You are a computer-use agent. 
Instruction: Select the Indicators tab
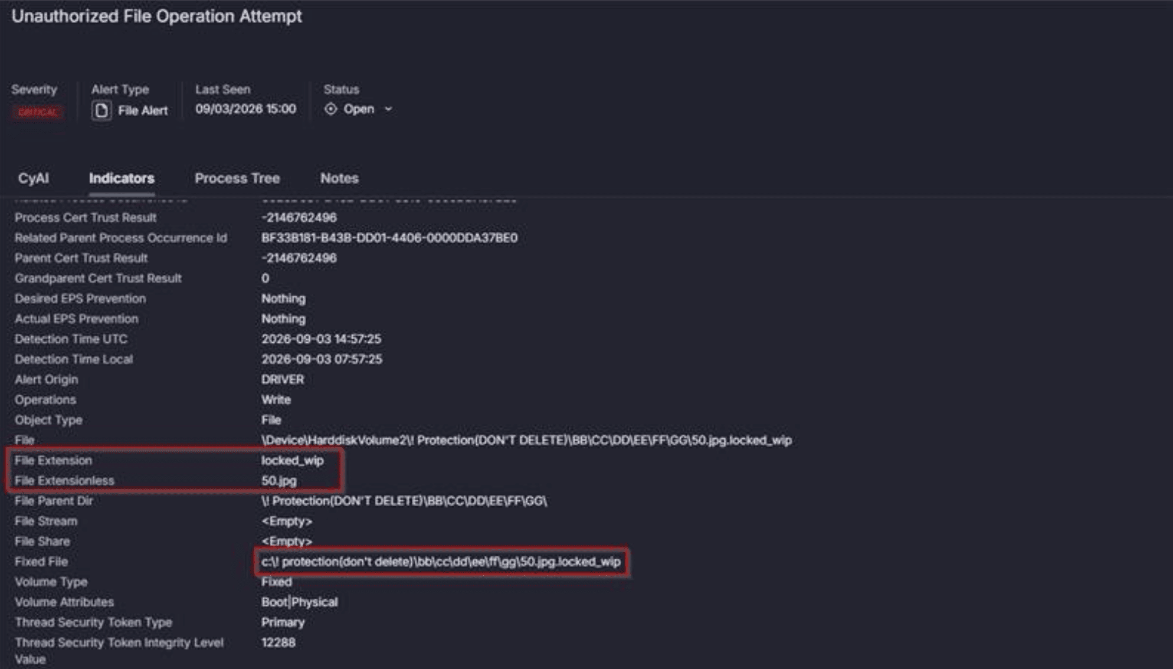(122, 178)
